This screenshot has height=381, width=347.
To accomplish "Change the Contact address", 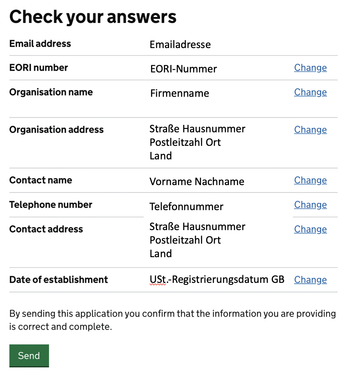I will (x=310, y=229).
